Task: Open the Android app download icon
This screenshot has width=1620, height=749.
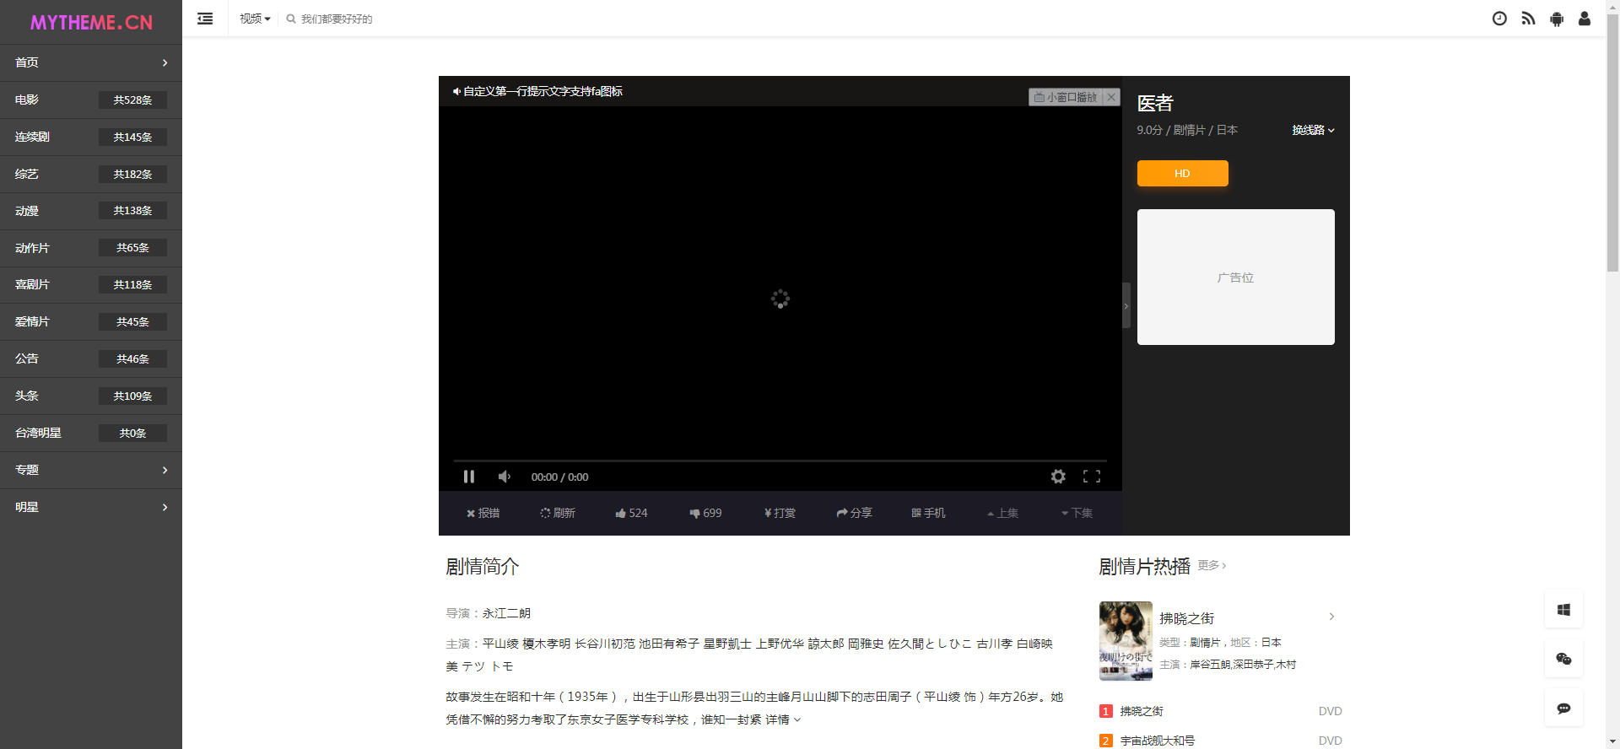Action: (1557, 19)
